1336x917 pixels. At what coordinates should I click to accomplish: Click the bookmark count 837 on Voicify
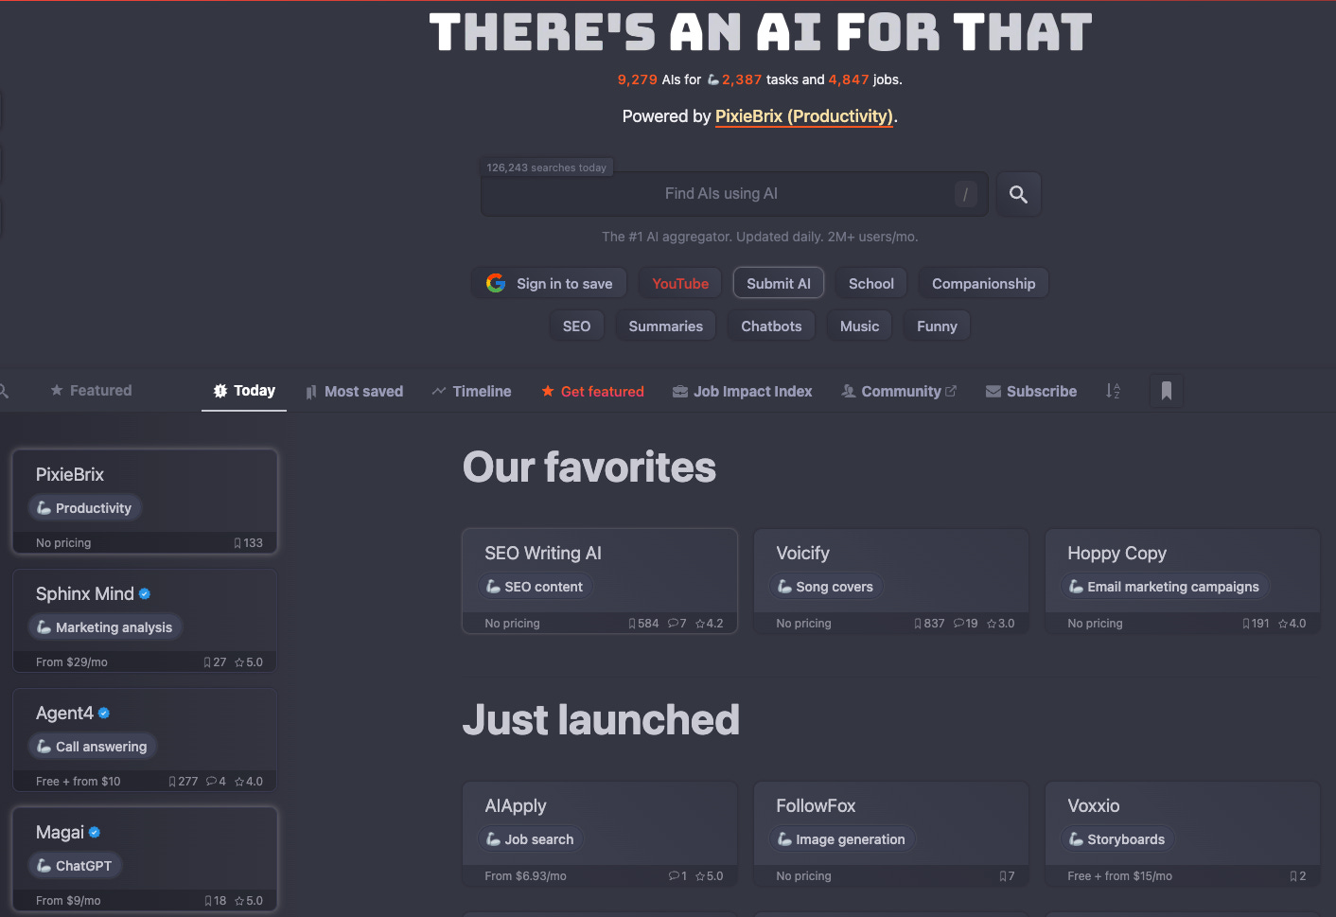pyautogui.click(x=929, y=624)
